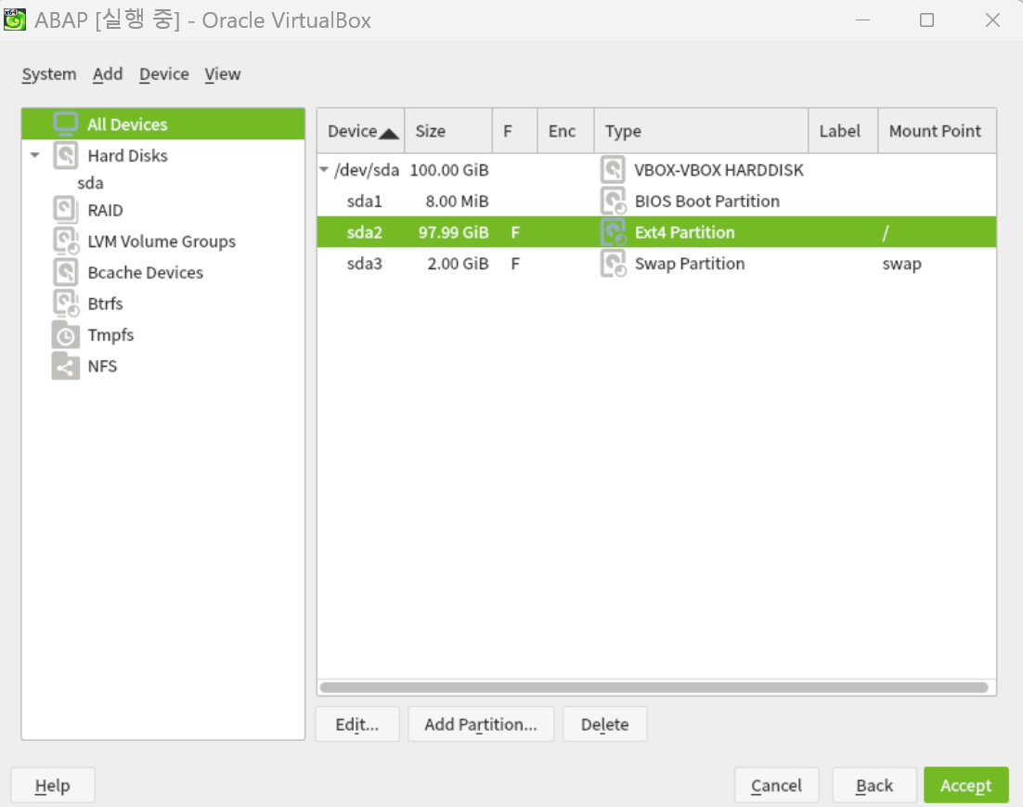Image resolution: width=1023 pixels, height=807 pixels.
Task: Click the green Accept button
Action: [x=966, y=786]
